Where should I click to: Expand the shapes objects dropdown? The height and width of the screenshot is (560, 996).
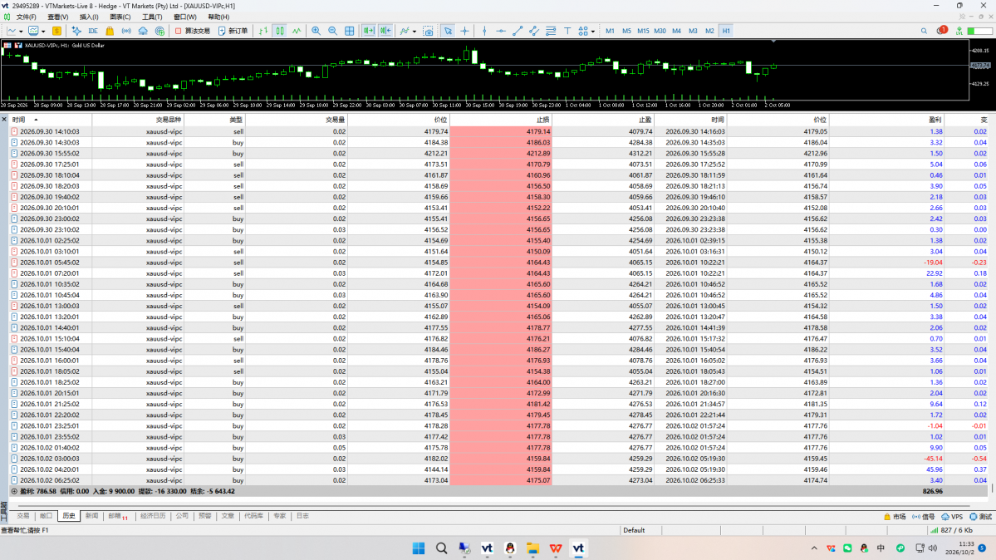click(592, 31)
